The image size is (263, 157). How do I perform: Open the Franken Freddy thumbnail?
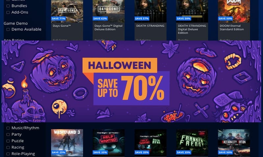pyautogui.click(x=192, y=143)
